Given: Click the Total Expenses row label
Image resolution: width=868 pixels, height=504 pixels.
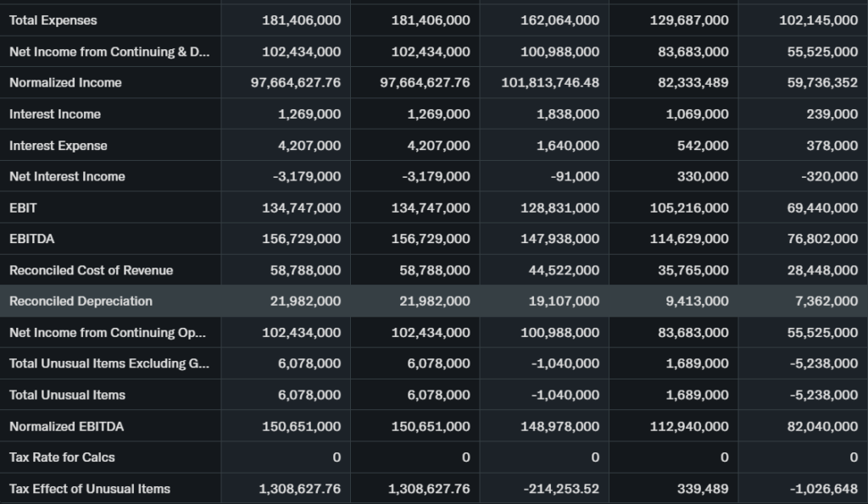Looking at the screenshot, I should [x=53, y=20].
